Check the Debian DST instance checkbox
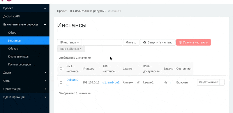233x113 pixels. tap(61, 82)
